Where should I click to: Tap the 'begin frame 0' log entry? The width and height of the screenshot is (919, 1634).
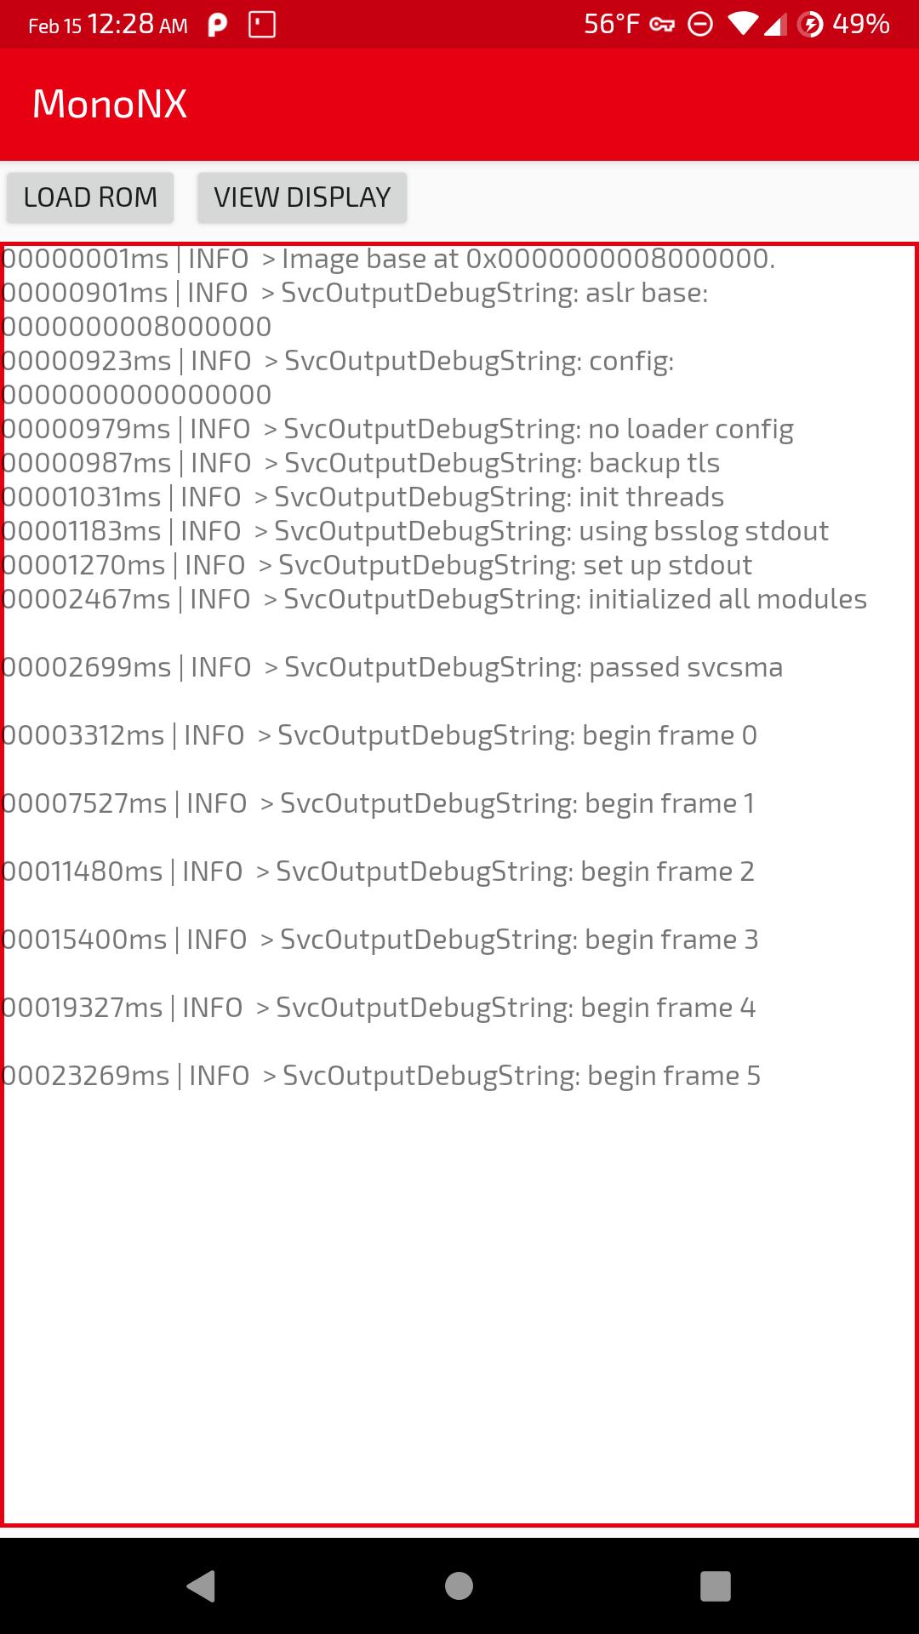[x=380, y=735]
